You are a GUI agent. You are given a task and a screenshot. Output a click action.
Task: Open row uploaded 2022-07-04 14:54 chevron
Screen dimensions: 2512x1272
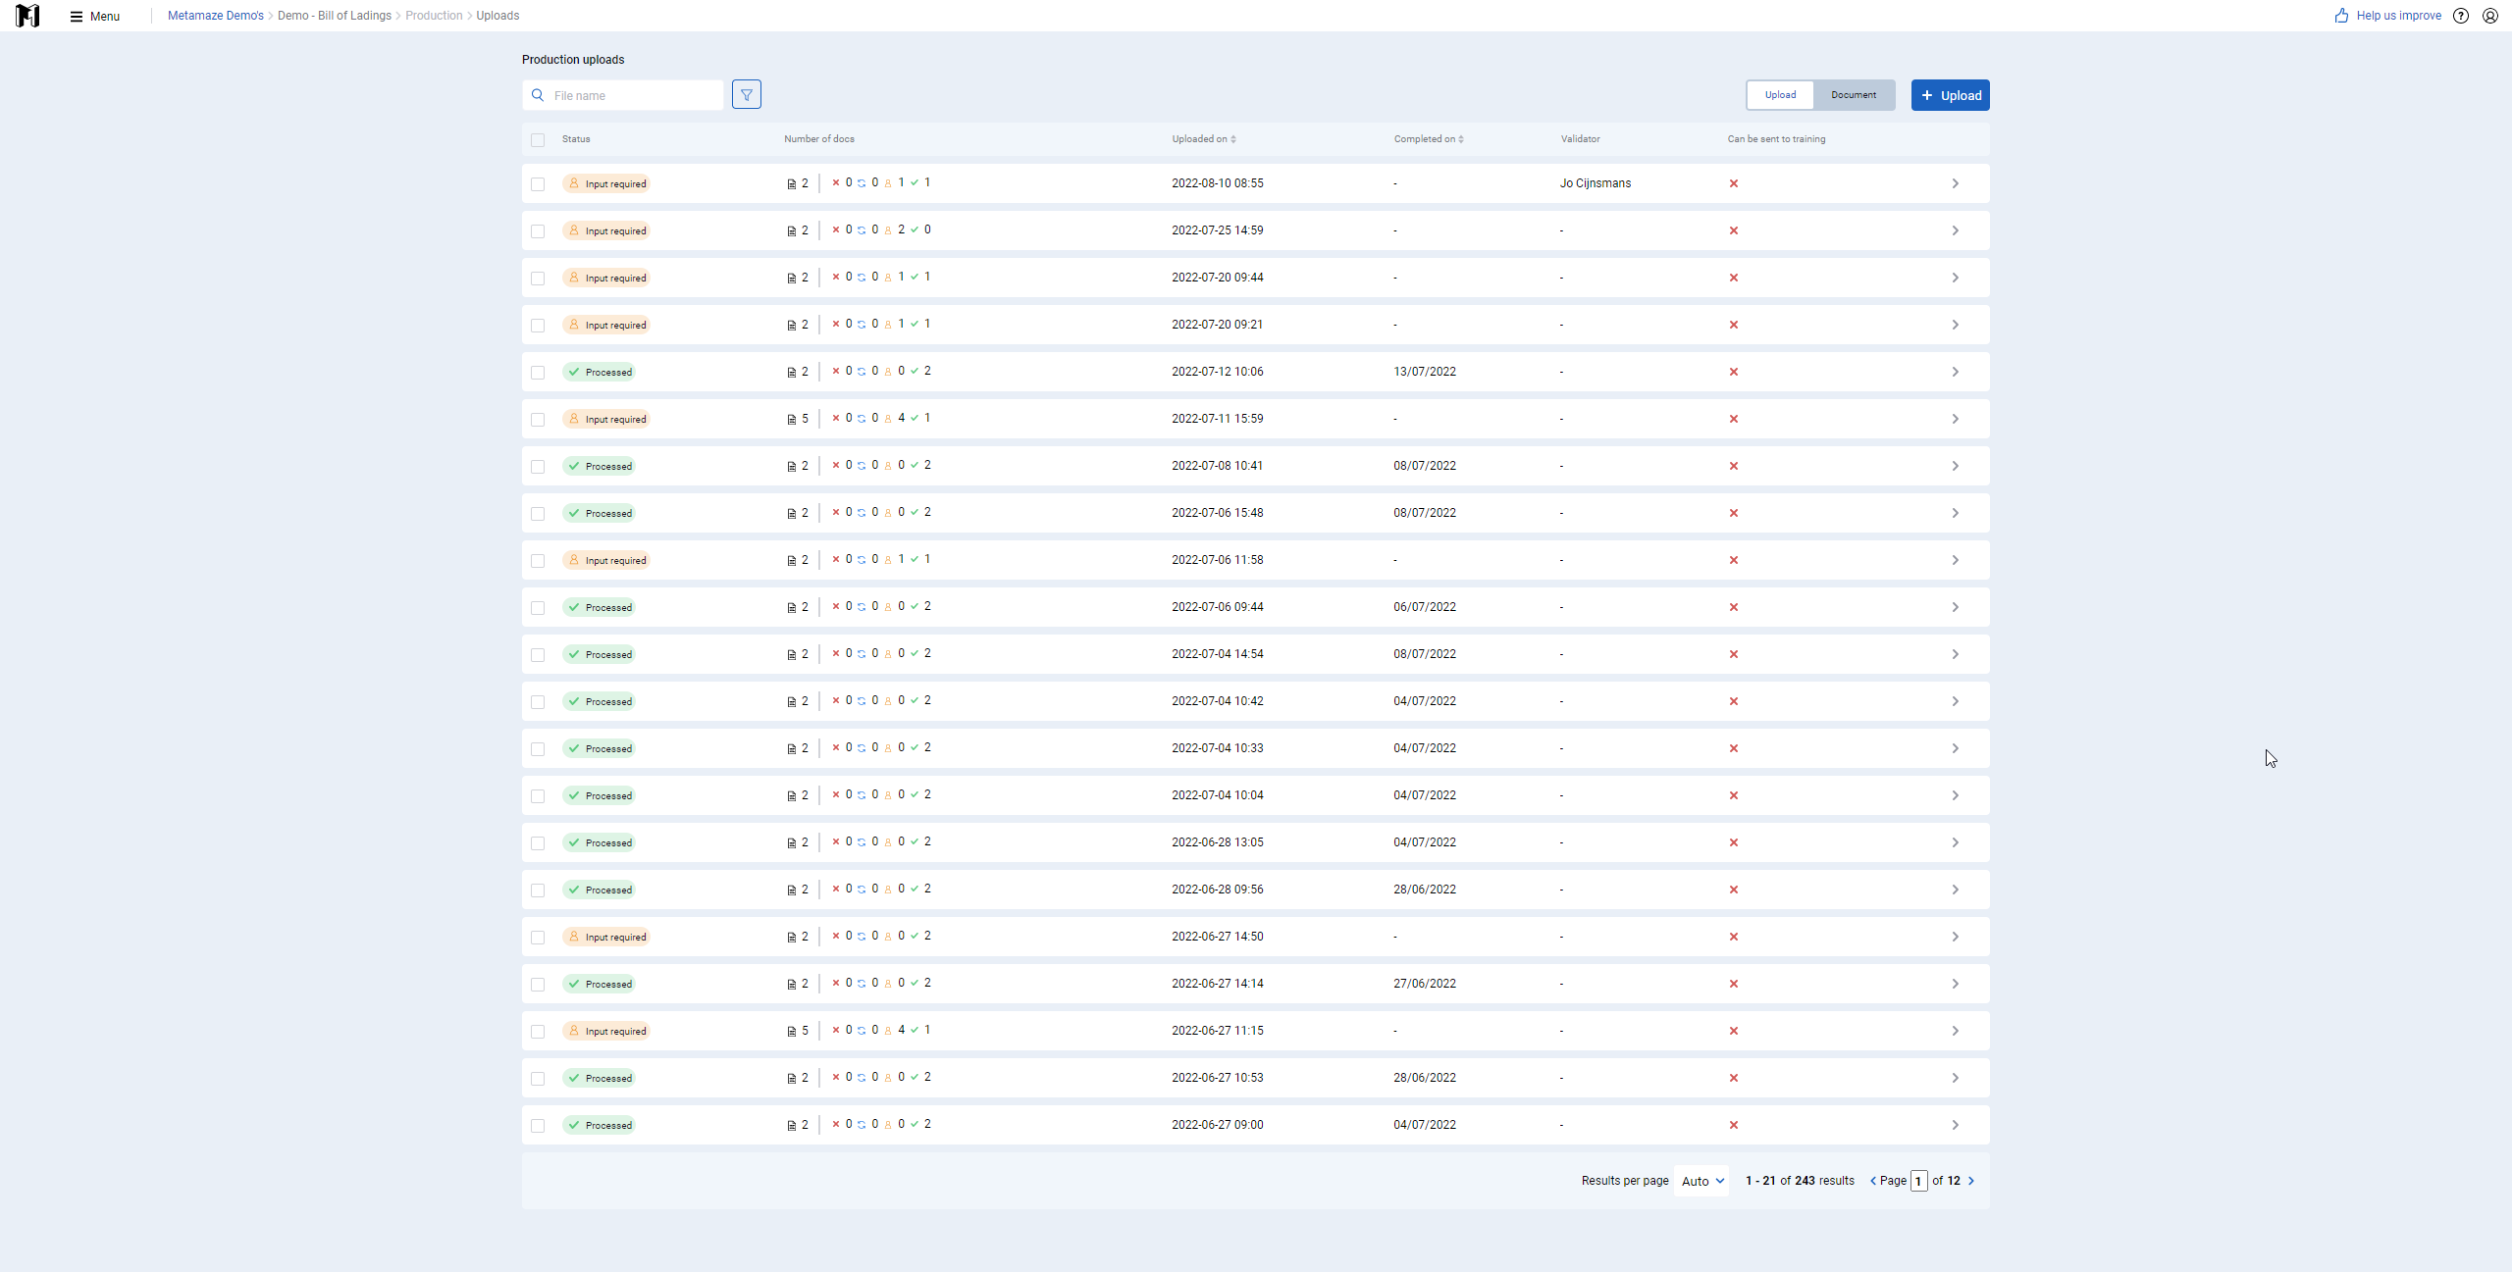[x=1955, y=654]
